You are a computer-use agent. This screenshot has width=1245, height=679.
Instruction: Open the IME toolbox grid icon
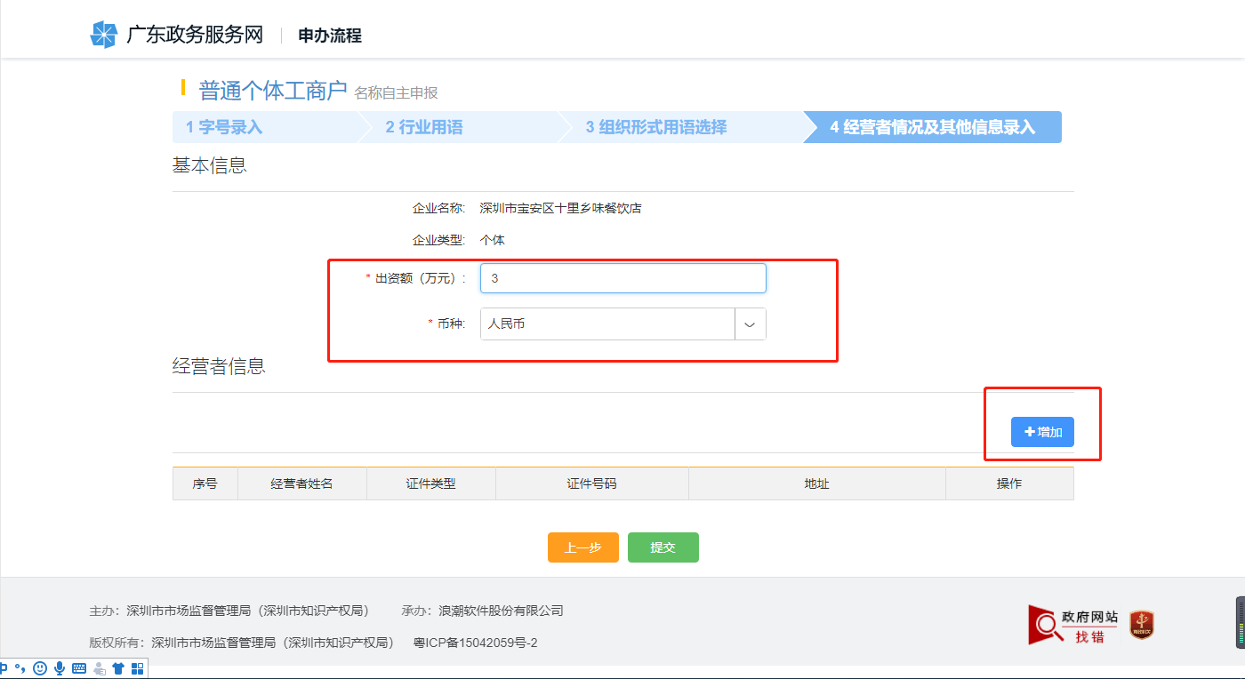point(136,667)
